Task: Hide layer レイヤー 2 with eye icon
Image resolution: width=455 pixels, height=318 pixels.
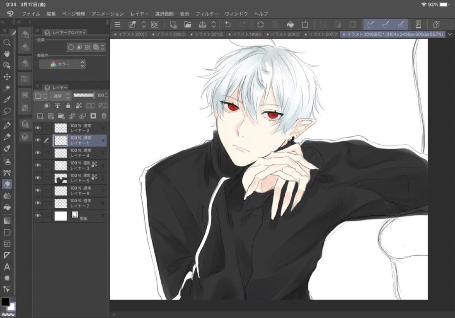Action: 38,128
